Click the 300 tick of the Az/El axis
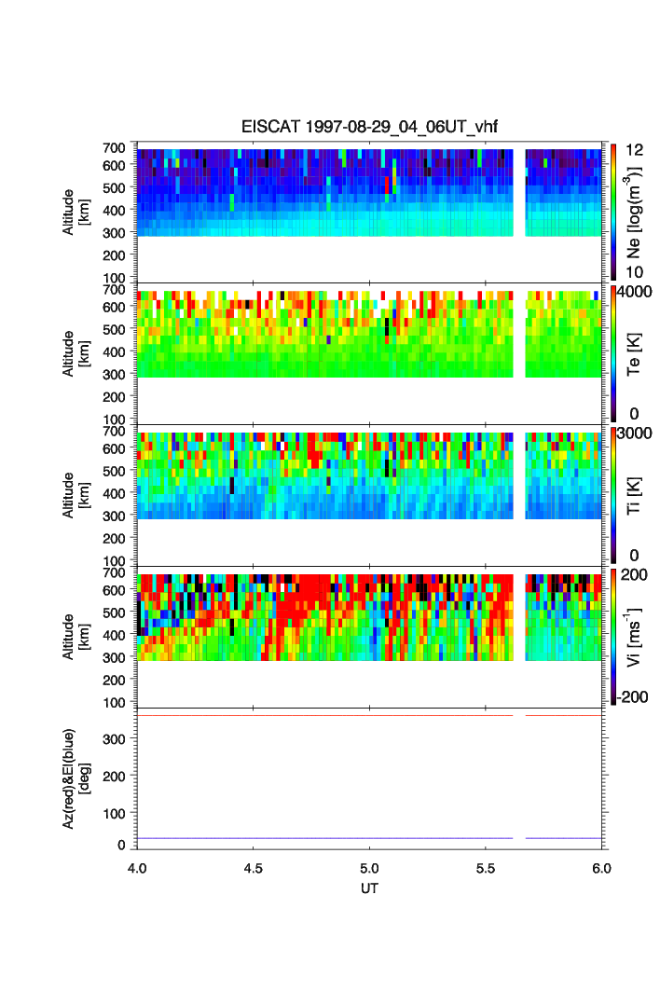 (114, 739)
